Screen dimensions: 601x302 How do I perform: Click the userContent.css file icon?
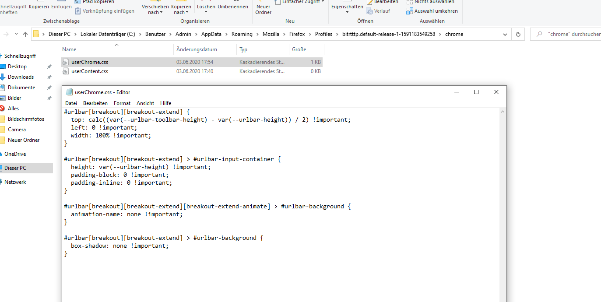coord(66,71)
